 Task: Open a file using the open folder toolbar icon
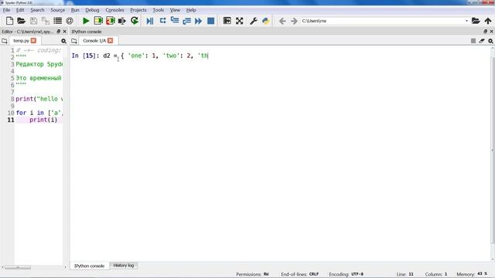pos(21,21)
